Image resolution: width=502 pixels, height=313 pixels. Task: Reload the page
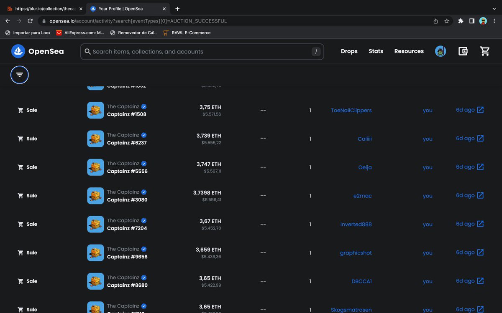pyautogui.click(x=30, y=21)
